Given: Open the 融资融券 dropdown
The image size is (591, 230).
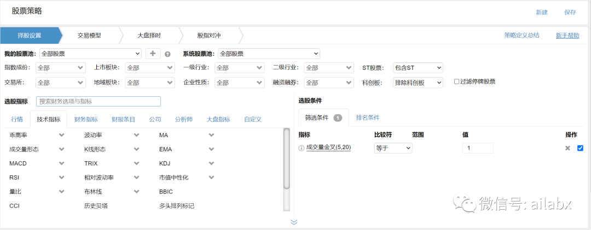Looking at the screenshot, I should pyautogui.click(x=329, y=82).
